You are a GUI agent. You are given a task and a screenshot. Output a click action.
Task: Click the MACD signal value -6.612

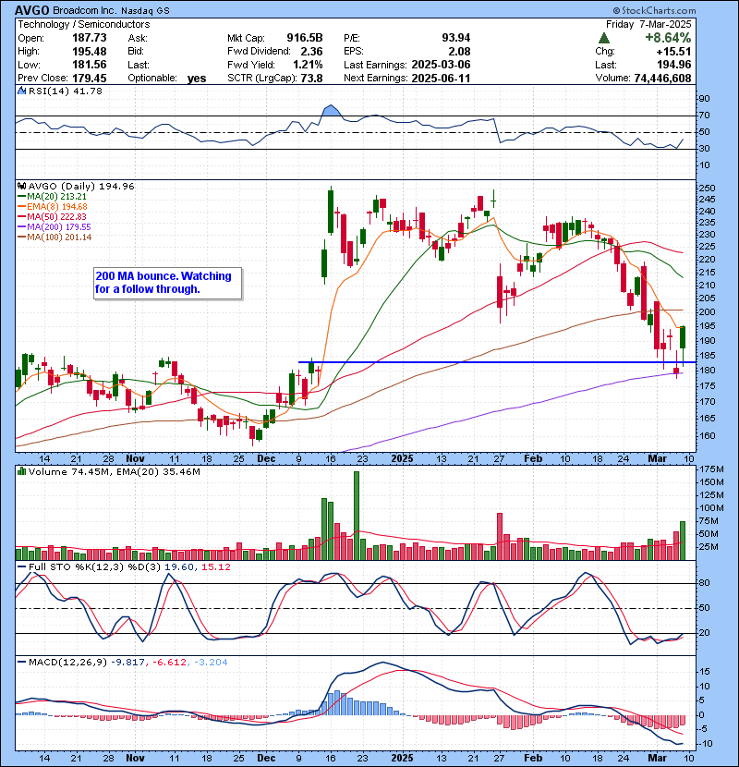point(169,663)
